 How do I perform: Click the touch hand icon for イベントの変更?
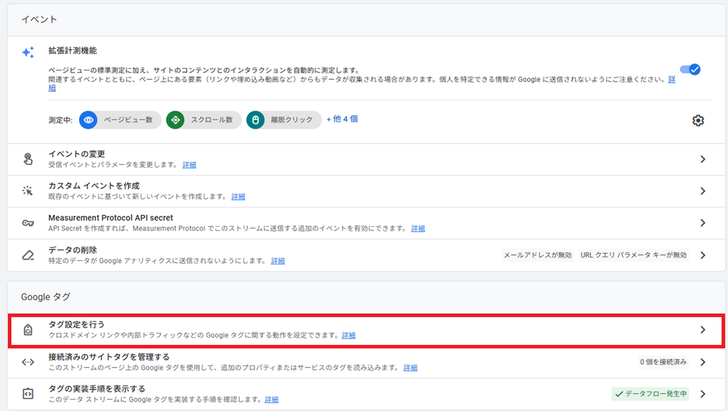point(28,159)
